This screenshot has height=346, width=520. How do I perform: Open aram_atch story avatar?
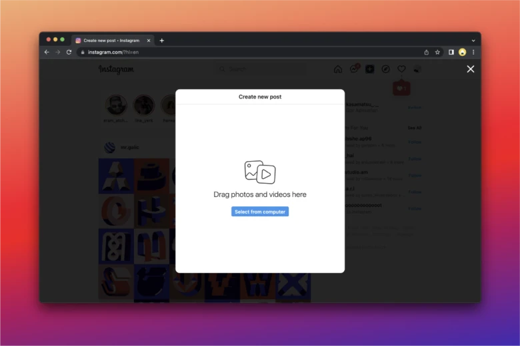[x=116, y=105]
